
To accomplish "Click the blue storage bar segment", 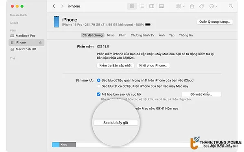I will [x=56, y=145].
